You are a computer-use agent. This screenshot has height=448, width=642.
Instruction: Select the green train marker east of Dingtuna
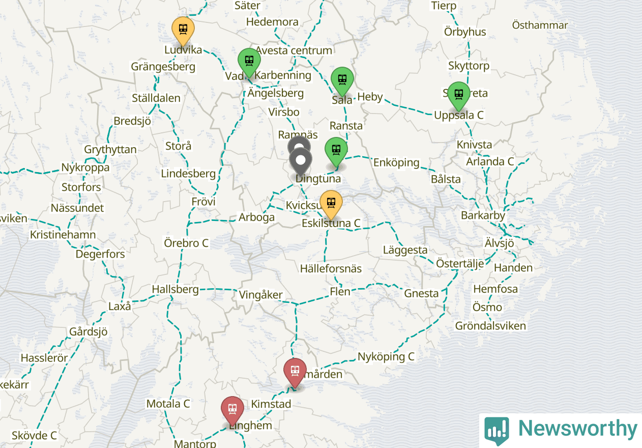336,151
